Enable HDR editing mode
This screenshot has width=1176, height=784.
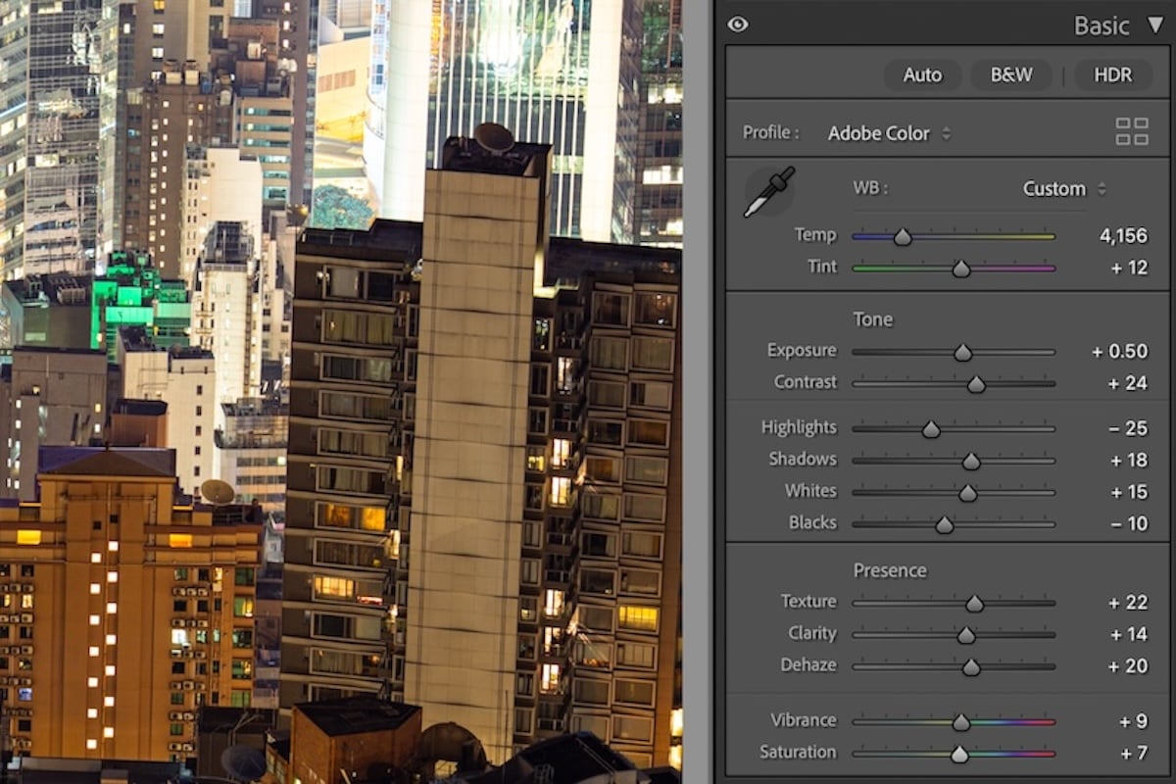[x=1115, y=74]
